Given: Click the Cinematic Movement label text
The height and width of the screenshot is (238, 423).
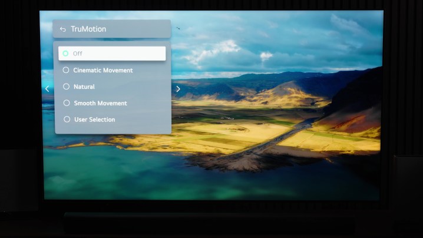Looking at the screenshot, I should tap(103, 70).
